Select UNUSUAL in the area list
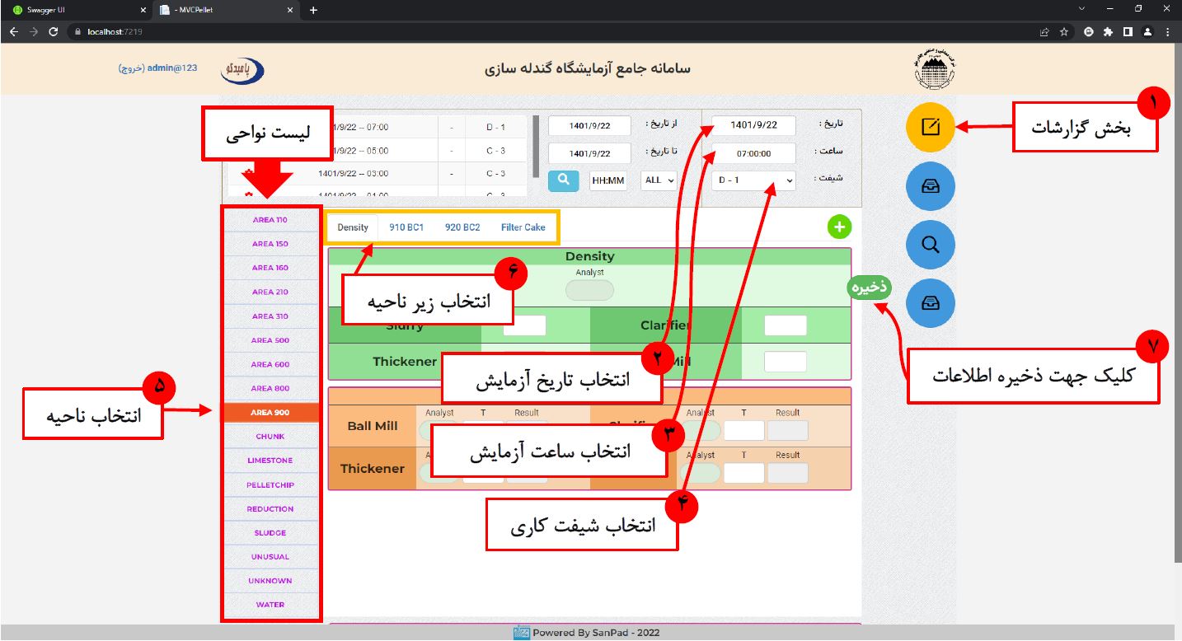Screen dimensions: 1182x641 [270, 557]
